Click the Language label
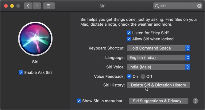This screenshot has height=110, width=205. pos(115,58)
